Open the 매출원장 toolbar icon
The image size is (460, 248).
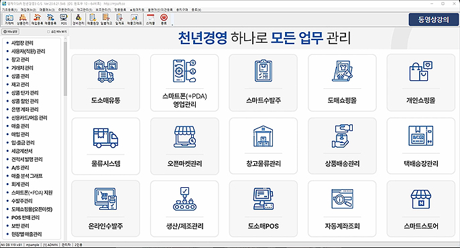click(93, 19)
